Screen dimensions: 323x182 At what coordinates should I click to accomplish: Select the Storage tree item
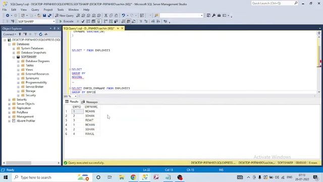coord(30,91)
